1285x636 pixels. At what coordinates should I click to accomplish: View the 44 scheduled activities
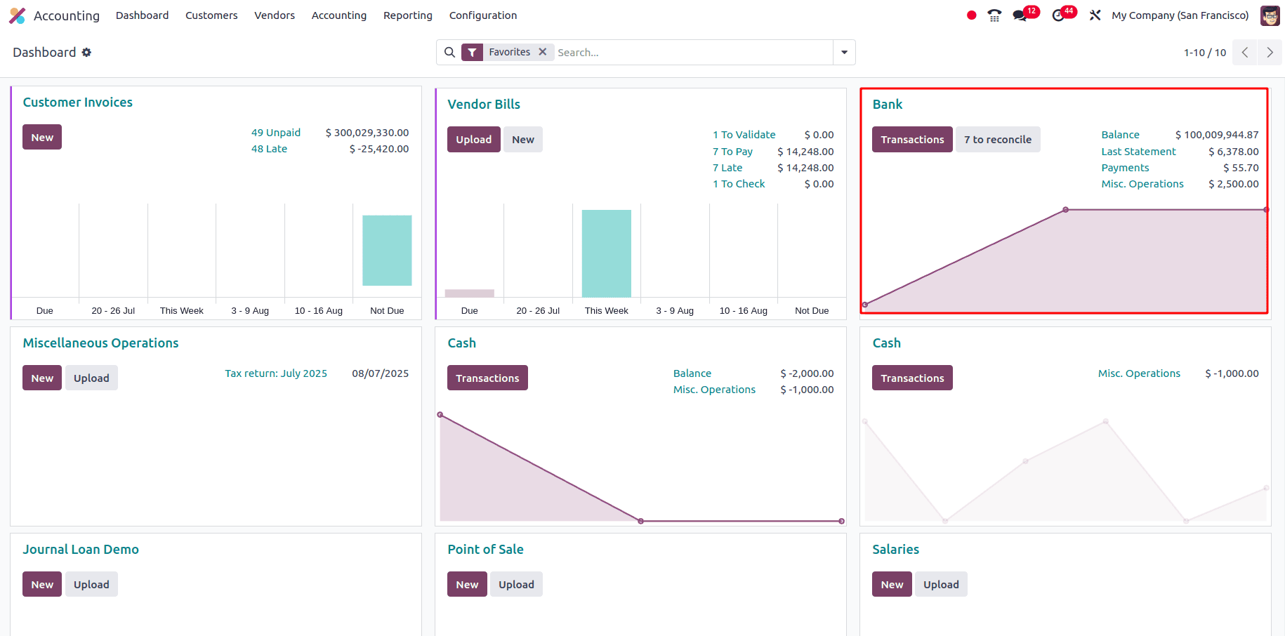pos(1059,15)
